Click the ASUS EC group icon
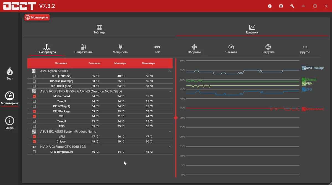Screen dimensions: 332x185 34,132
